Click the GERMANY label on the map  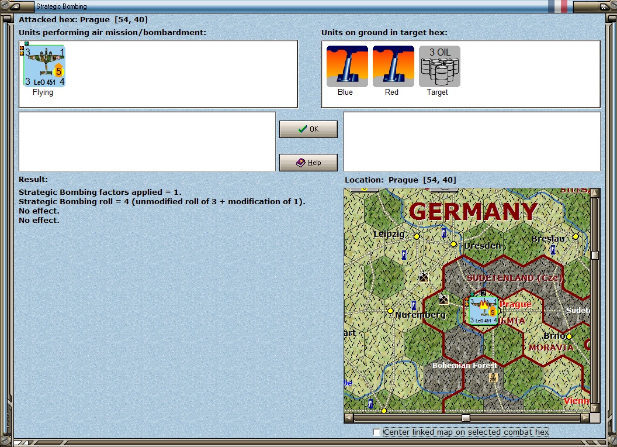(473, 211)
